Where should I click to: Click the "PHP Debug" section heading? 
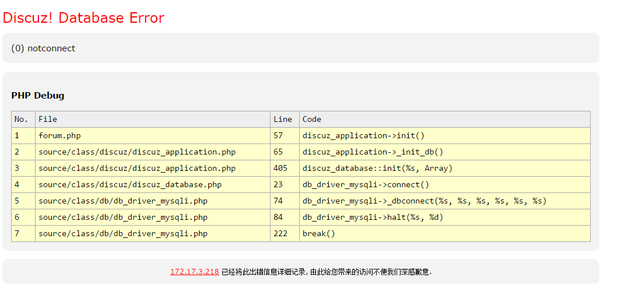point(37,96)
